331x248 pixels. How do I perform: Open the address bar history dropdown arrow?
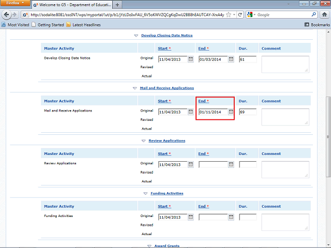[x=234, y=14]
